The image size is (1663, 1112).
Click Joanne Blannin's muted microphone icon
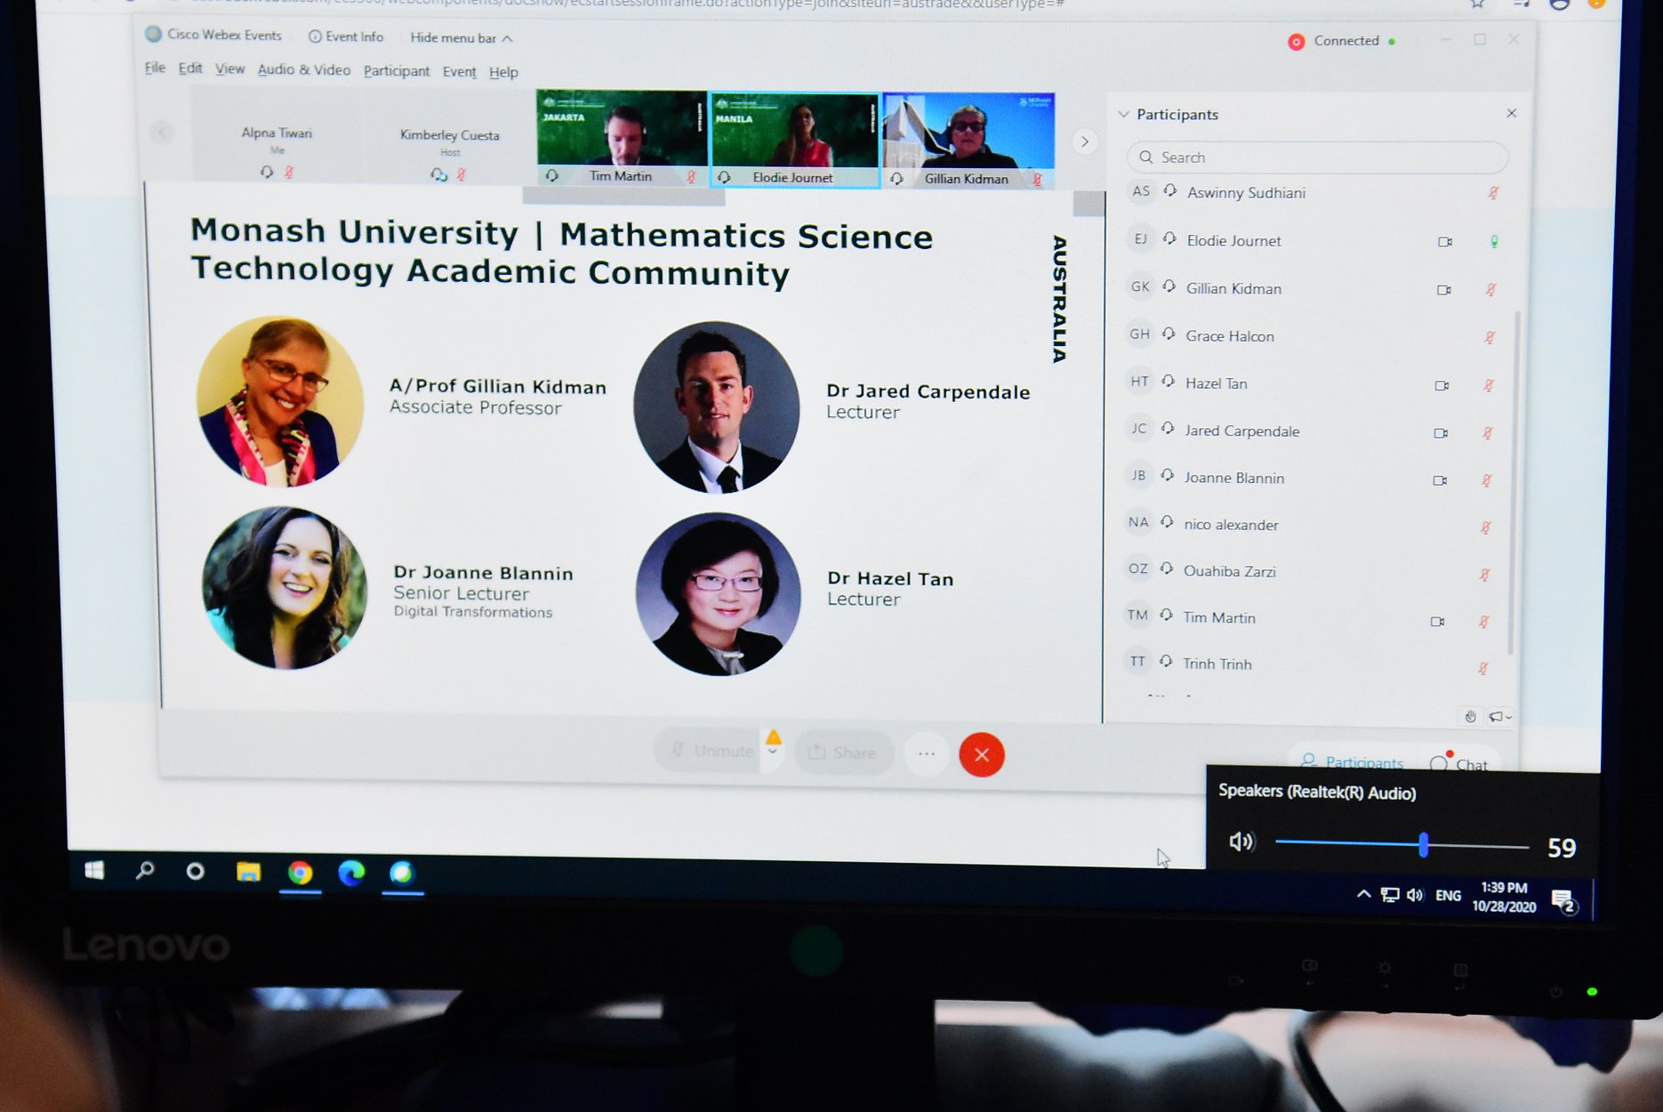coord(1487,480)
